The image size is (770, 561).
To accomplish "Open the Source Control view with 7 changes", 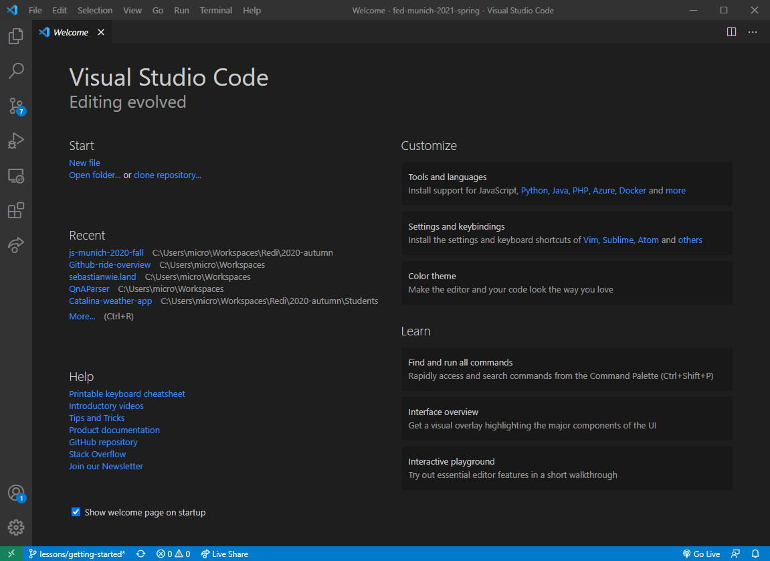I will pos(15,106).
